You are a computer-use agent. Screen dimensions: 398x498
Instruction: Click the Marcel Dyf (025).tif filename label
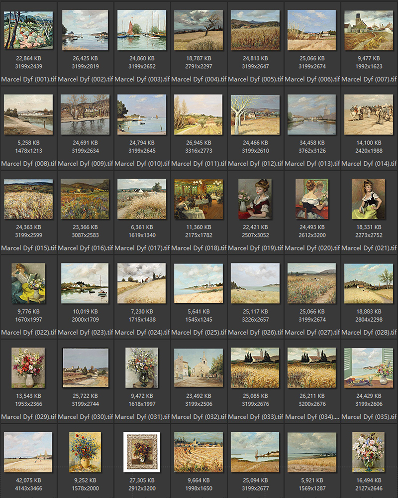coord(199,332)
